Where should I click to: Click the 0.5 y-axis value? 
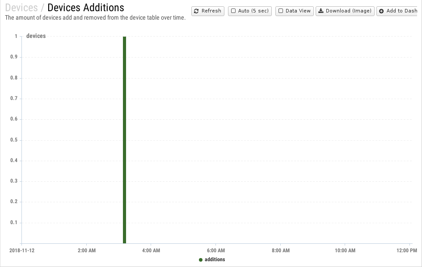[x=14, y=140]
